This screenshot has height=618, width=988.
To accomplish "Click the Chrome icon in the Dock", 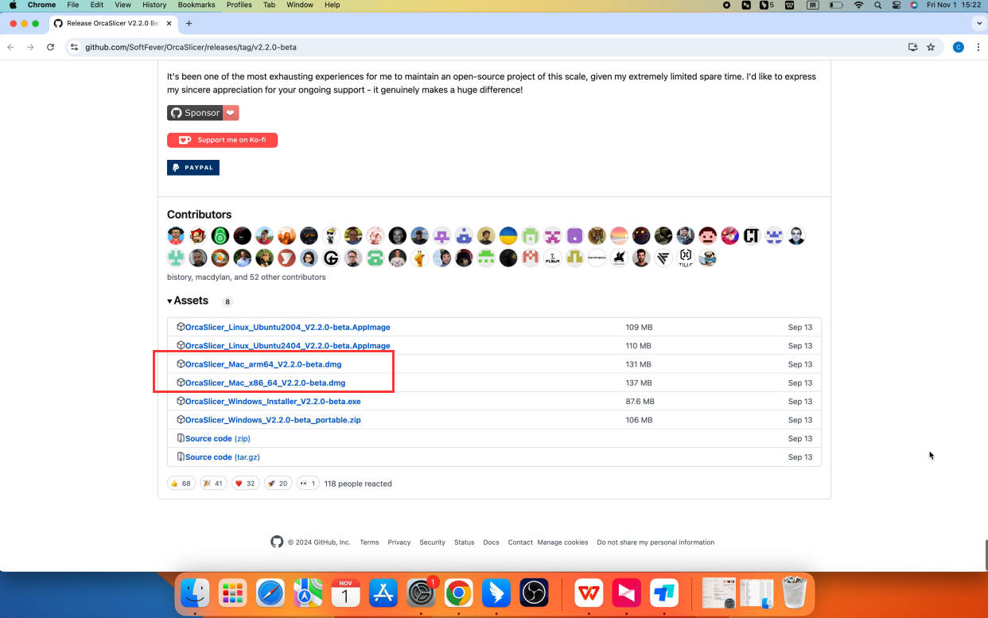I will pos(458,593).
